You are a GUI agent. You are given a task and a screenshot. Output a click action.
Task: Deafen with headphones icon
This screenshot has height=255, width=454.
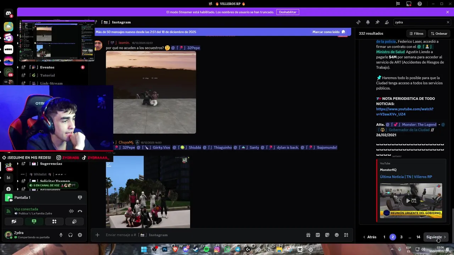70,235
